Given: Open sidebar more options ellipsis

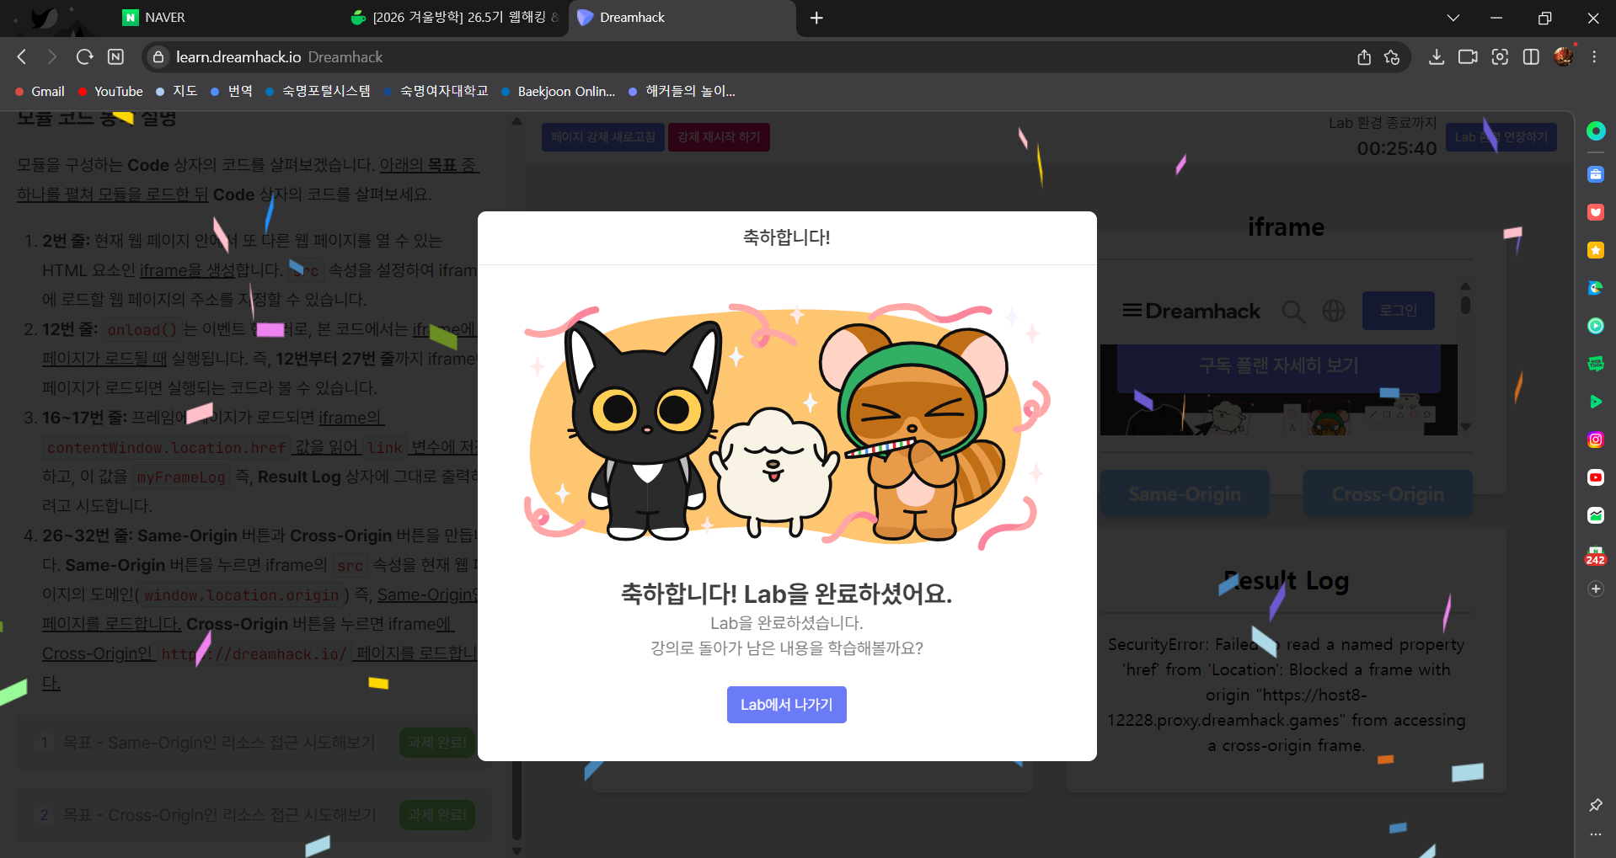Looking at the screenshot, I should (1595, 834).
